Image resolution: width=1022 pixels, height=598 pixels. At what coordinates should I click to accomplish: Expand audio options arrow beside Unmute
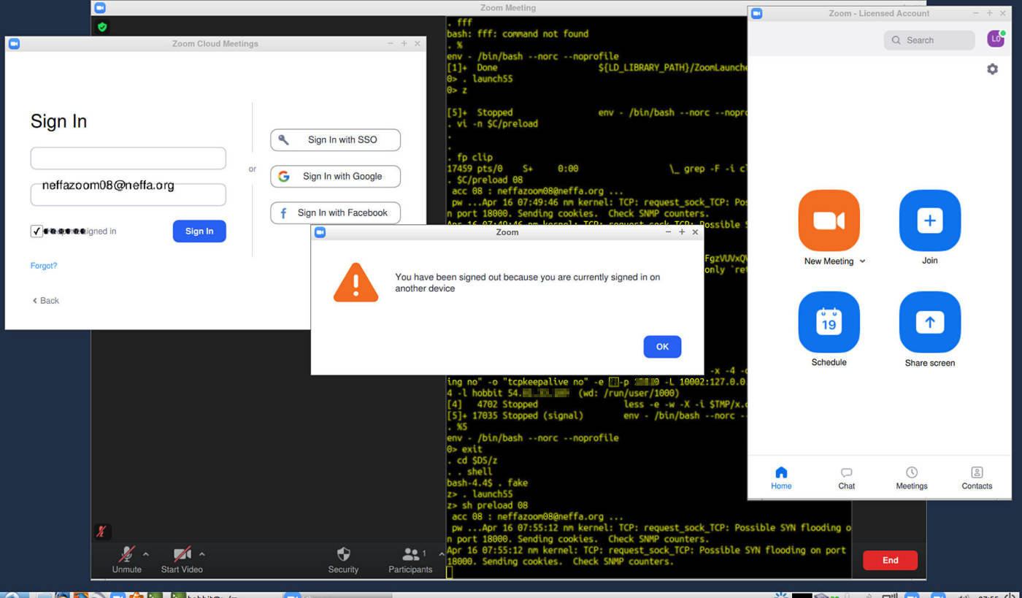tap(145, 554)
